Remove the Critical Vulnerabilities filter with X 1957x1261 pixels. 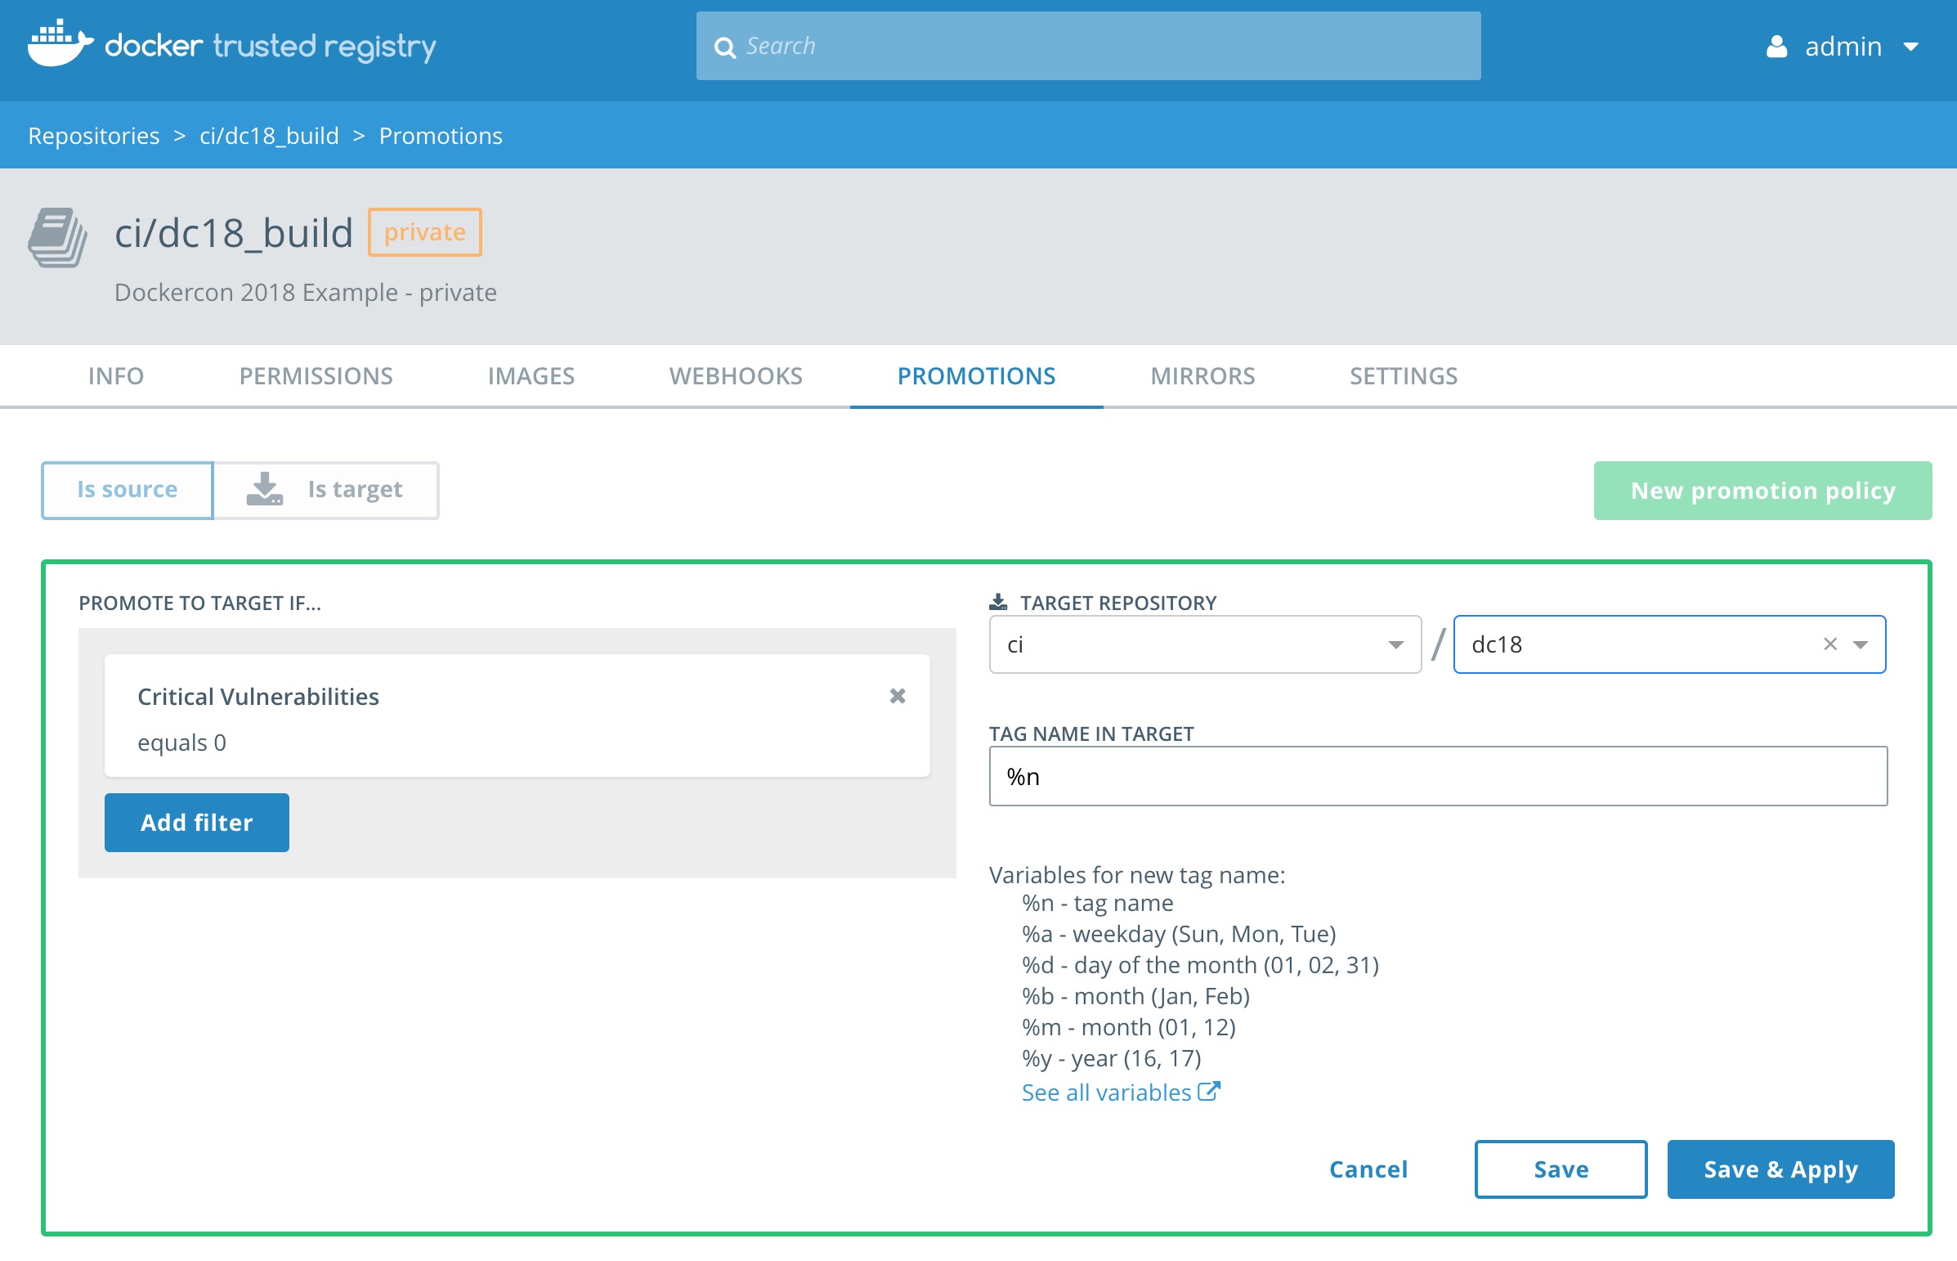[897, 696]
